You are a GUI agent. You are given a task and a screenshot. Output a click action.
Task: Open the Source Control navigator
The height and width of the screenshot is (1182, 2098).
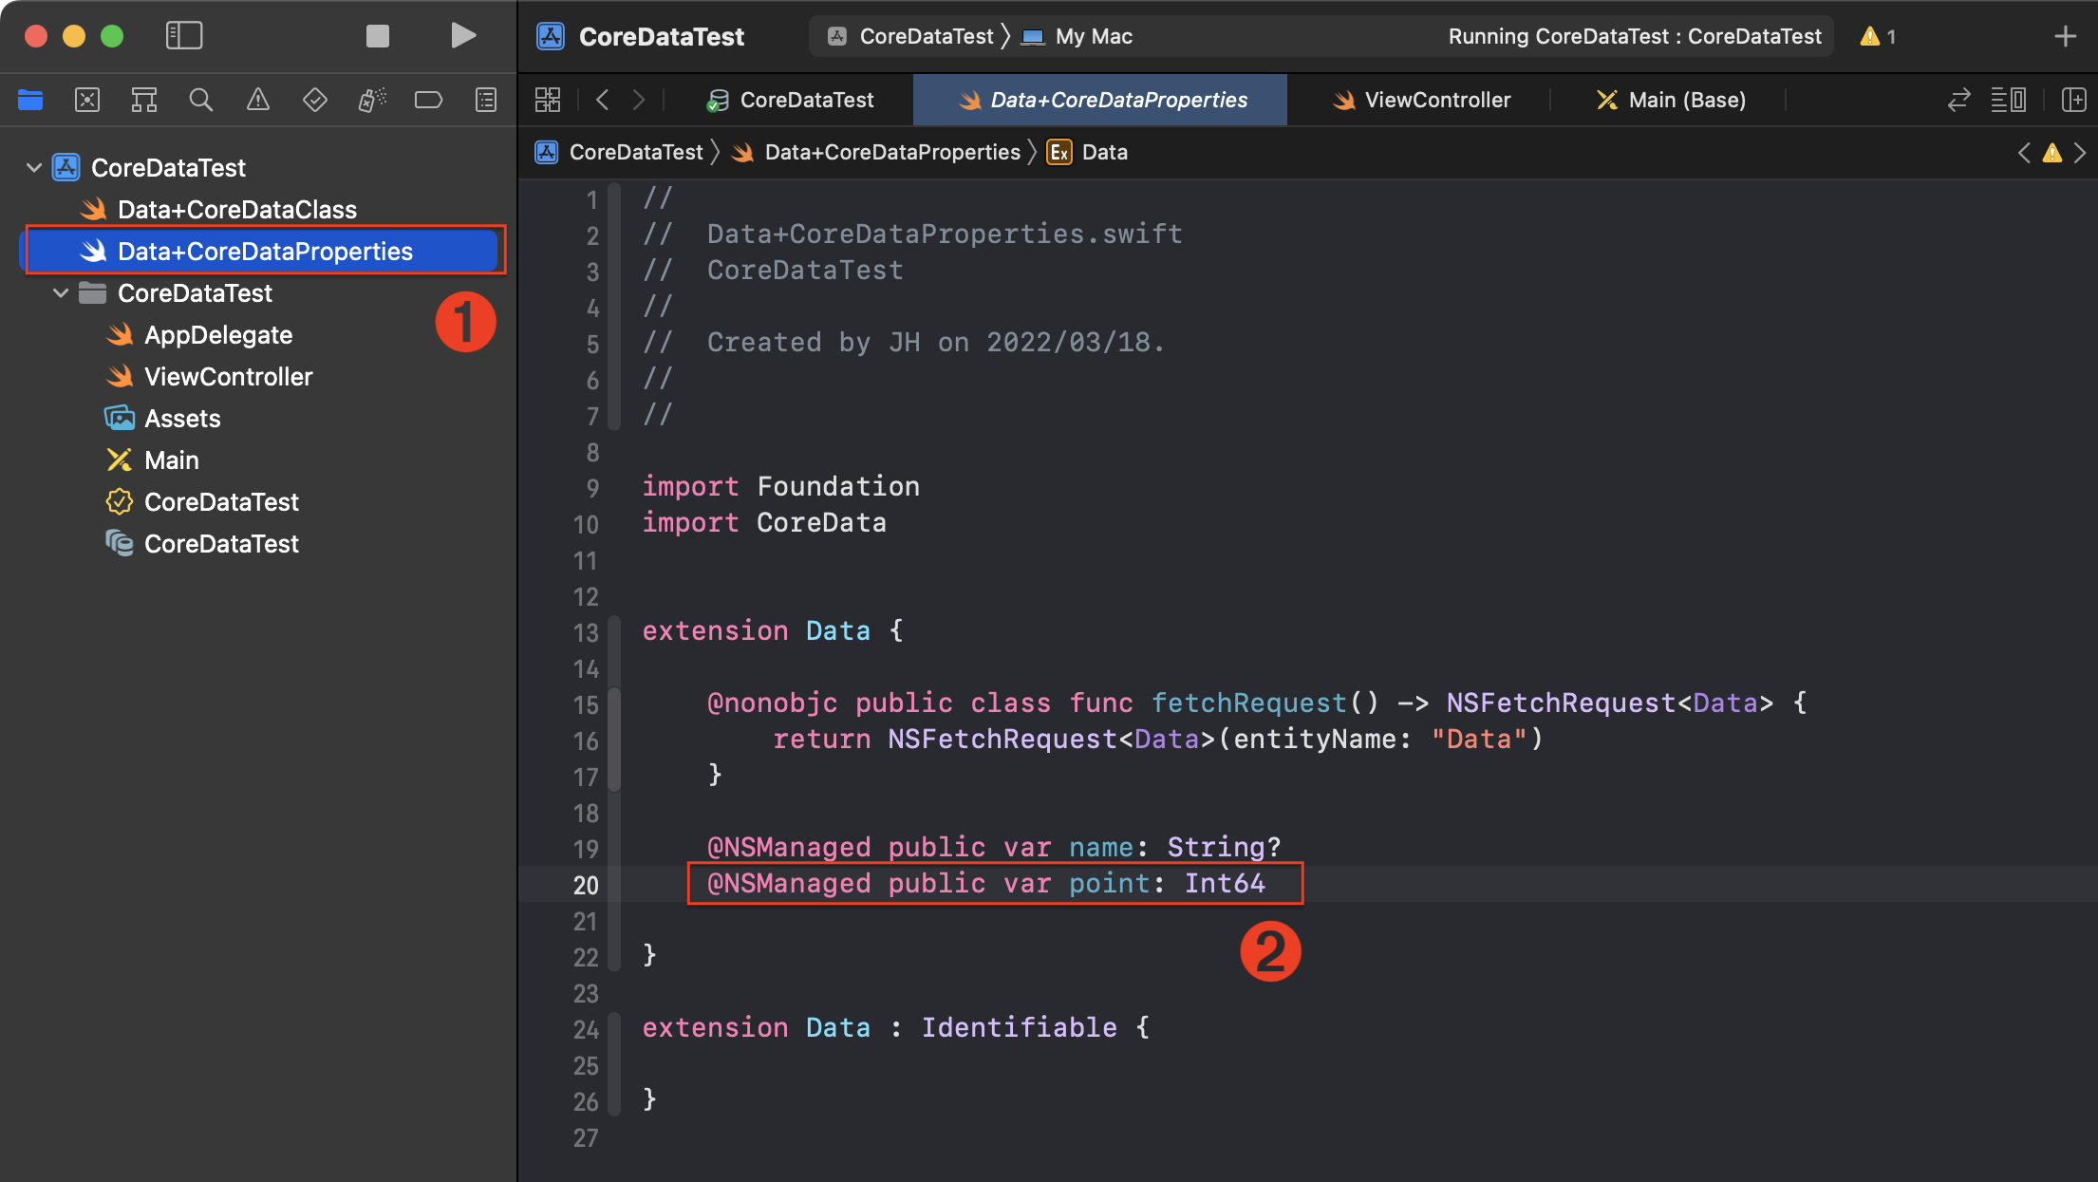tap(87, 100)
